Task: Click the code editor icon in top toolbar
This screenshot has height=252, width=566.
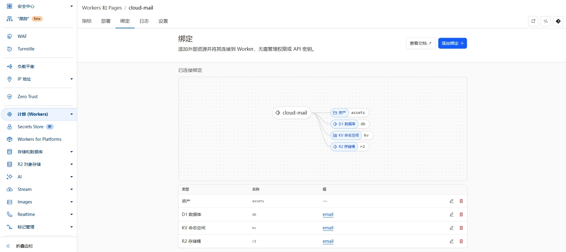Action: (546, 21)
